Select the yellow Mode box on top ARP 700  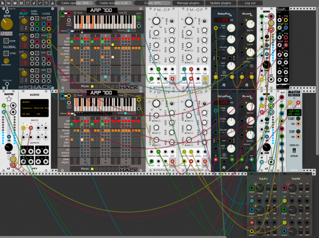click(92, 86)
